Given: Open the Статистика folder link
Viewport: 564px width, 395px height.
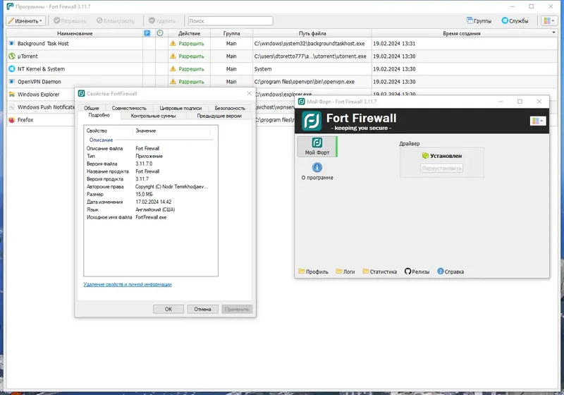Looking at the screenshot, I should pos(380,272).
